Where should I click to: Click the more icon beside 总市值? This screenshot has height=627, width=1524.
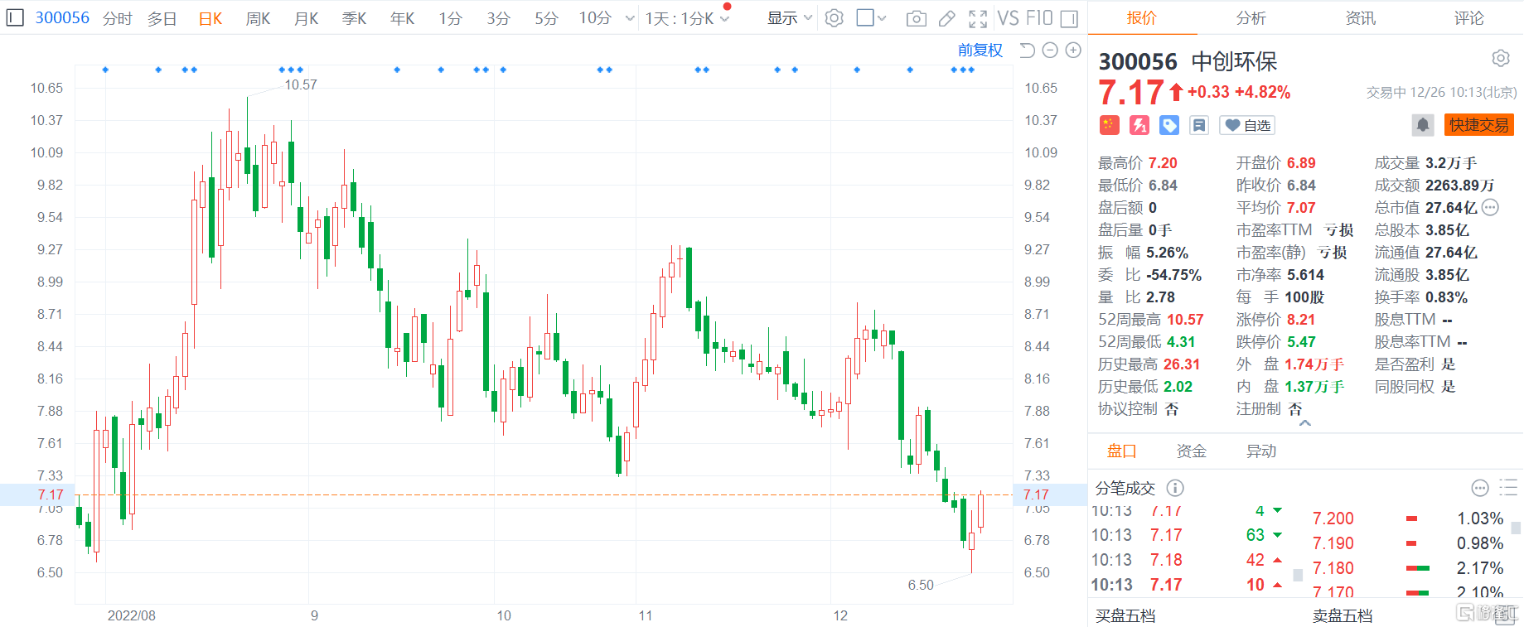coord(1490,208)
